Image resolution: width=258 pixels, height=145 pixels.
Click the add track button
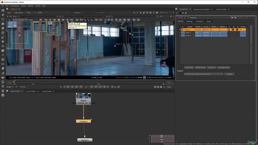click(x=189, y=68)
